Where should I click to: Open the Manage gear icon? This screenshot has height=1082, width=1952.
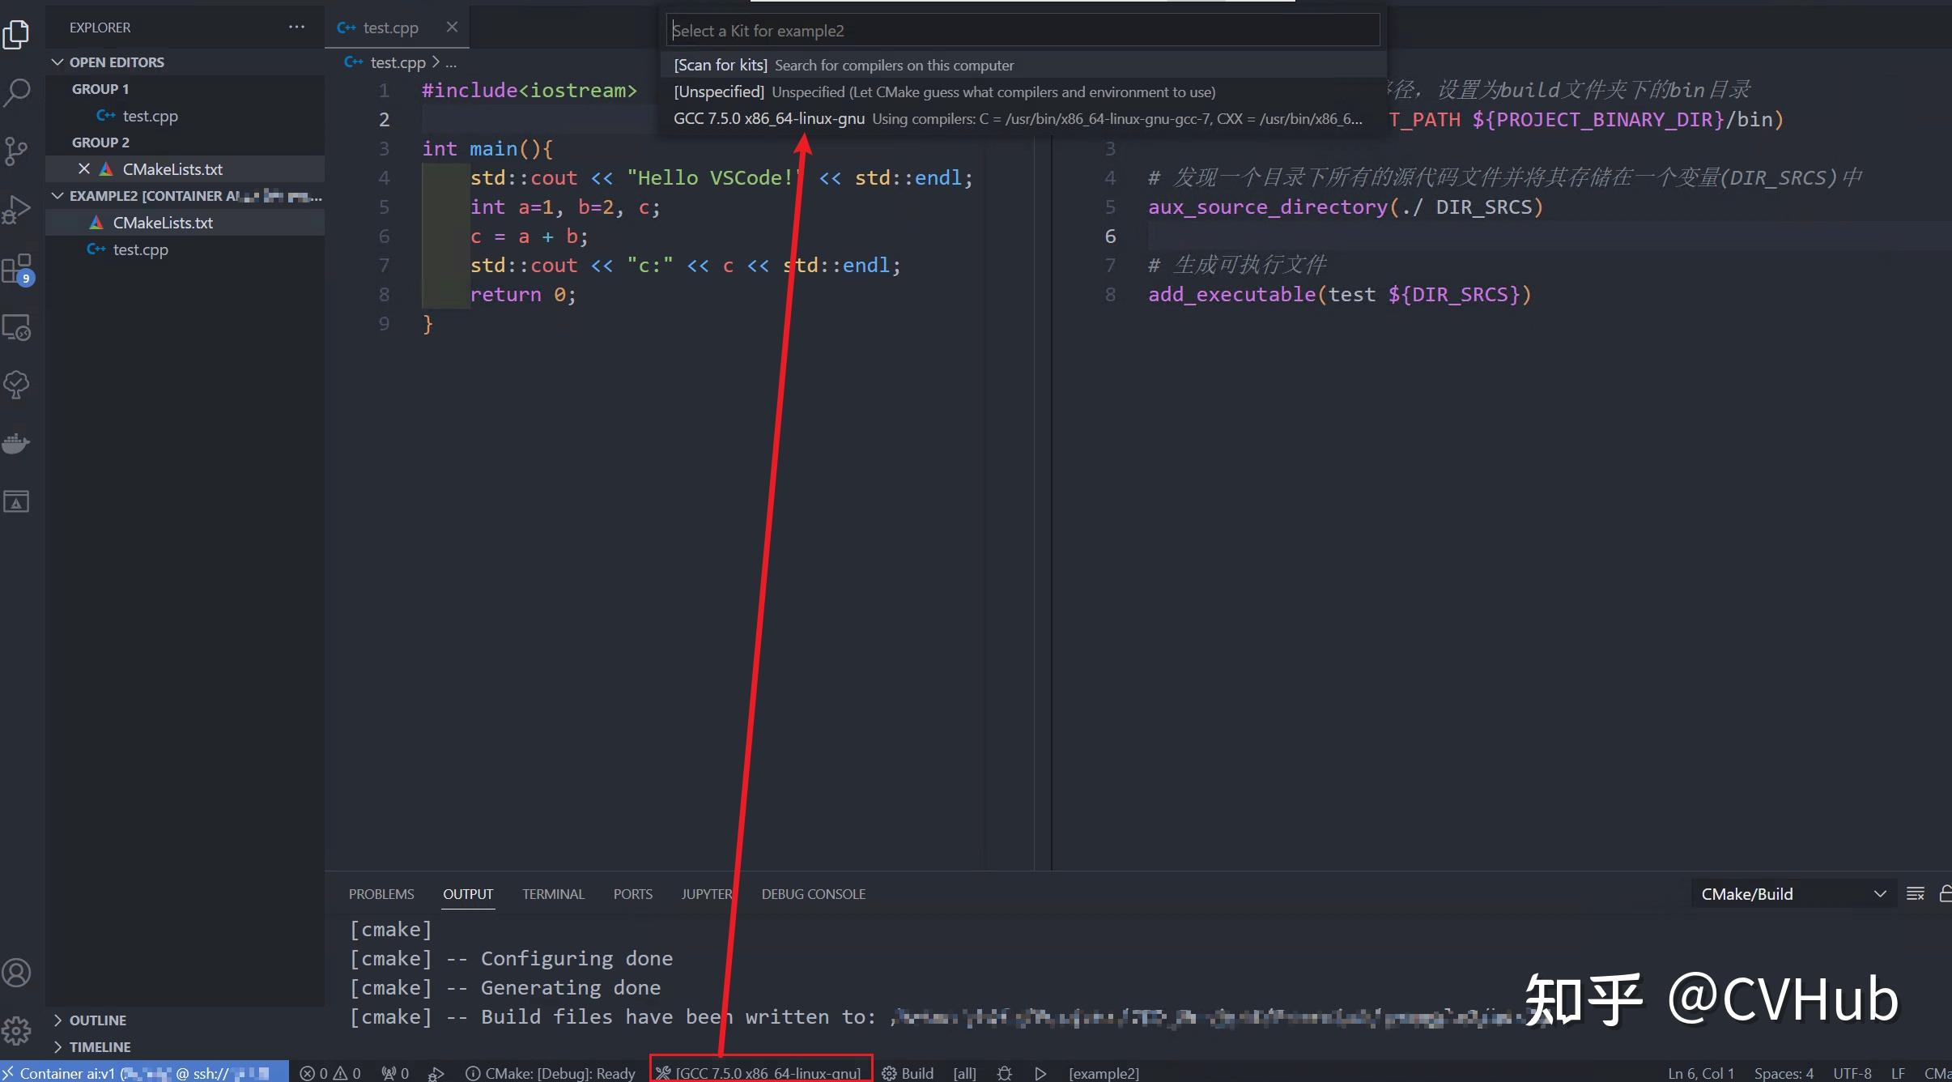(x=17, y=1030)
